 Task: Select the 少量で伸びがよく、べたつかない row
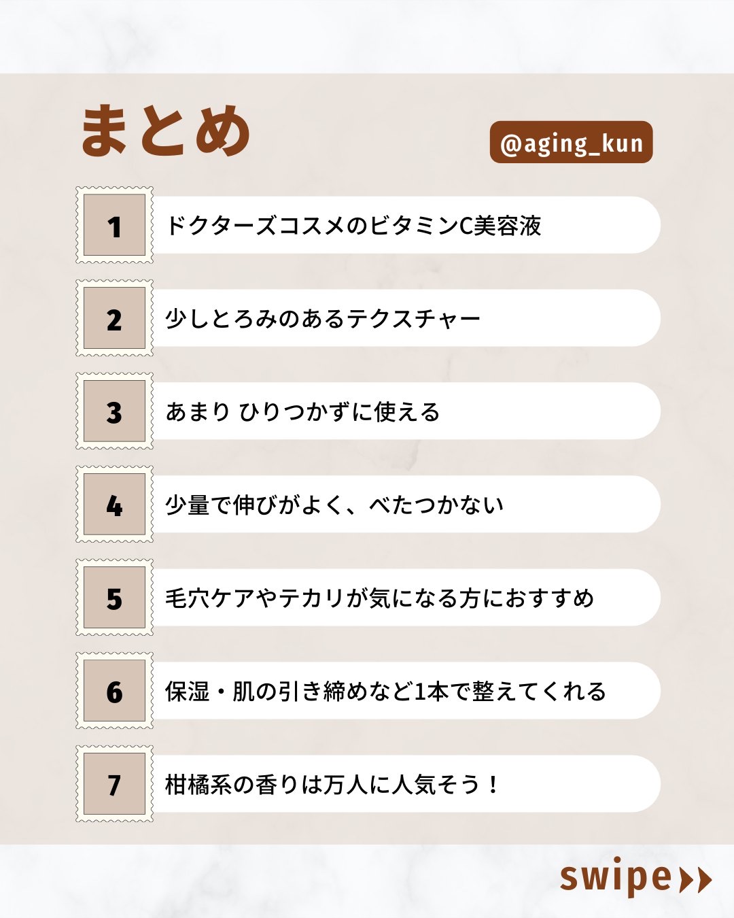405,505
